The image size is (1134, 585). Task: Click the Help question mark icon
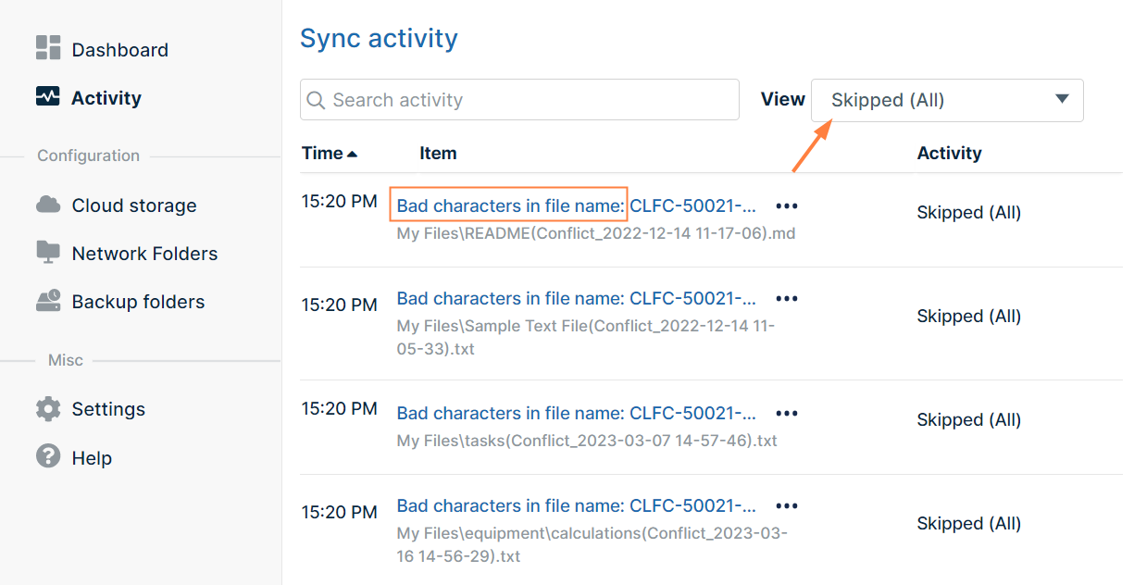point(48,456)
